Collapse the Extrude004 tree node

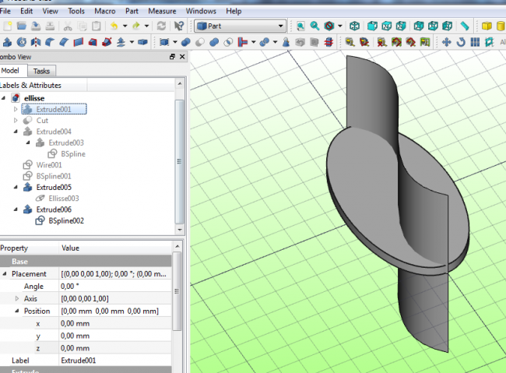tap(16, 132)
